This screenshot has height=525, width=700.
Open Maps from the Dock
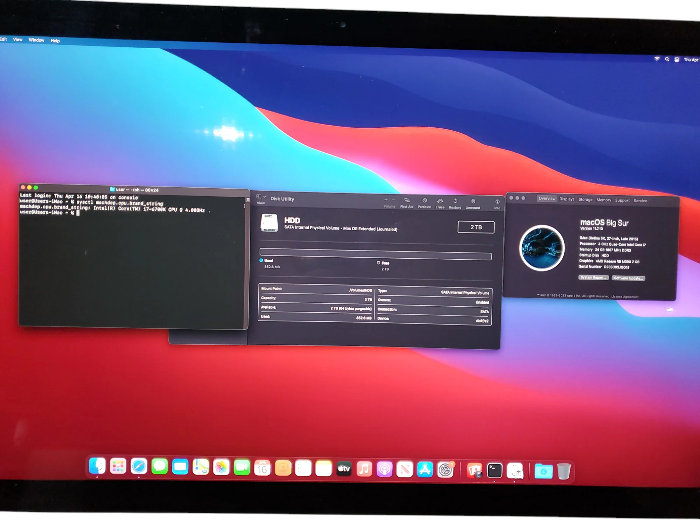(201, 467)
